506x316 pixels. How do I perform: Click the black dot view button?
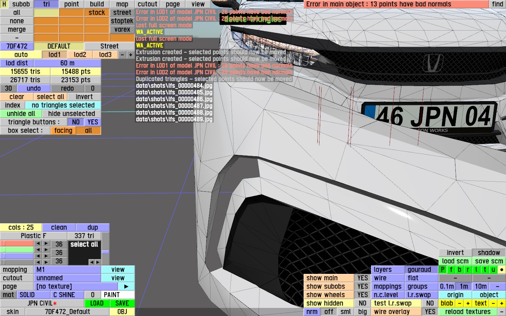[x=501, y=270]
